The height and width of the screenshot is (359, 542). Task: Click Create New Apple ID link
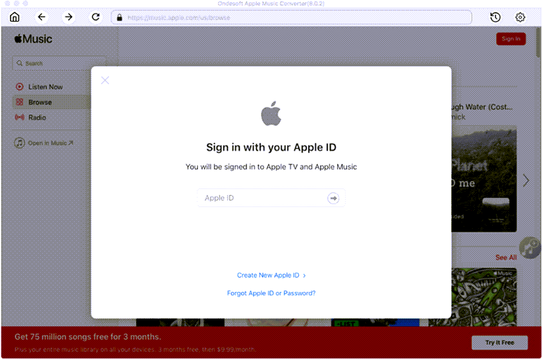(271, 275)
